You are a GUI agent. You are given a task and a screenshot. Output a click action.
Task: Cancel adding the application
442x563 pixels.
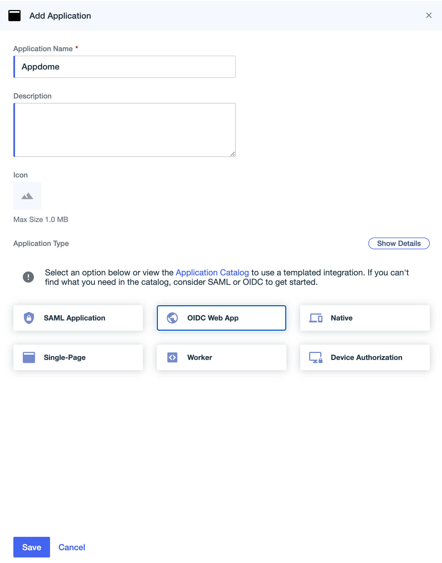tap(72, 547)
